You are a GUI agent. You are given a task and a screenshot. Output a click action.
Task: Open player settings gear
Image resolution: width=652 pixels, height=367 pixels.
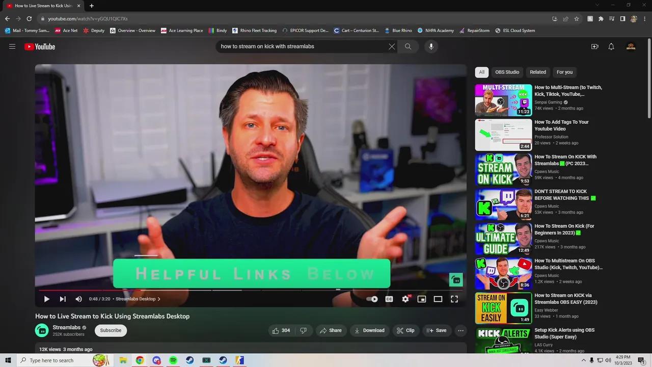tap(405, 299)
